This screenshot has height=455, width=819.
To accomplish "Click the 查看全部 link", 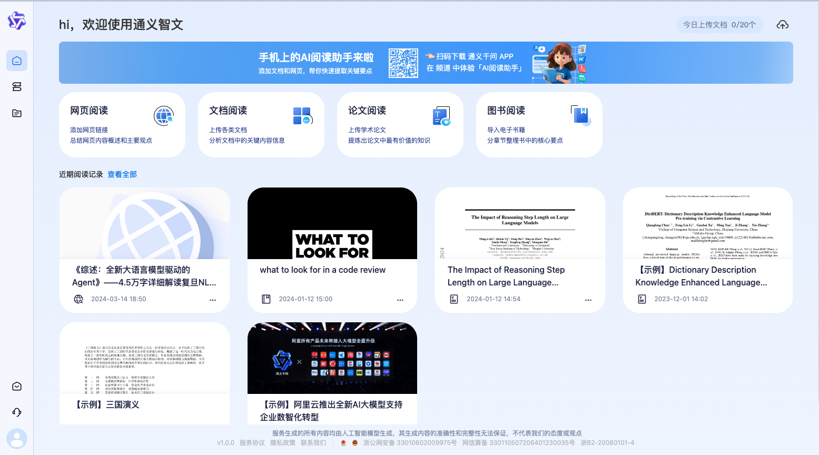I will point(122,174).
